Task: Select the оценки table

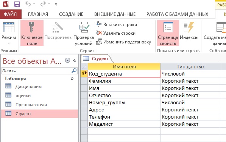Action: 39,96
